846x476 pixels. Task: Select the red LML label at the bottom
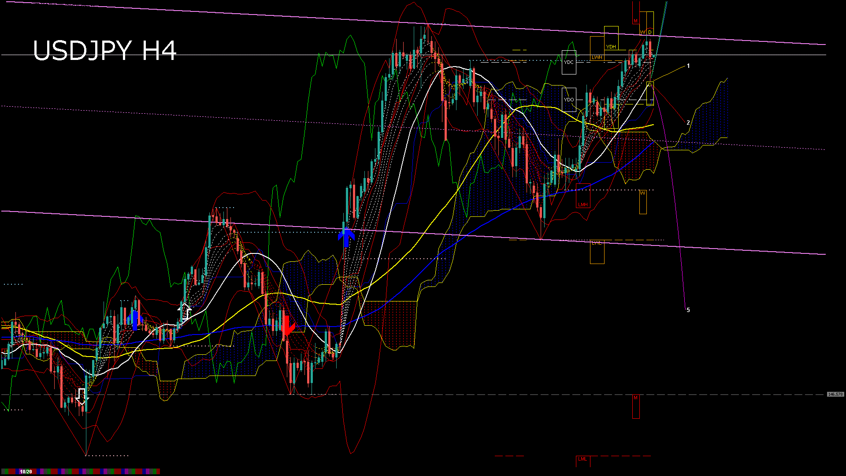(x=583, y=459)
